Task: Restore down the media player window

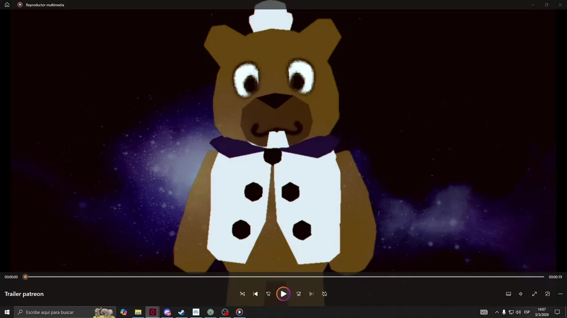Action: [x=547, y=5]
